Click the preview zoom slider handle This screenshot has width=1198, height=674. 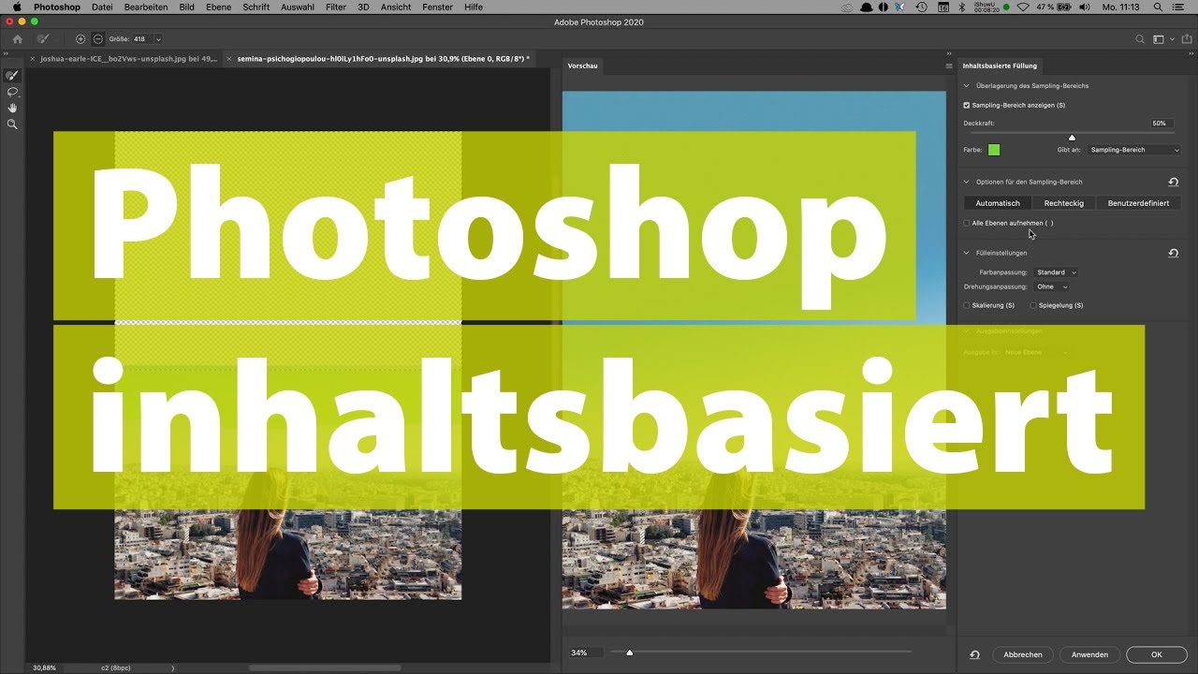(x=629, y=652)
